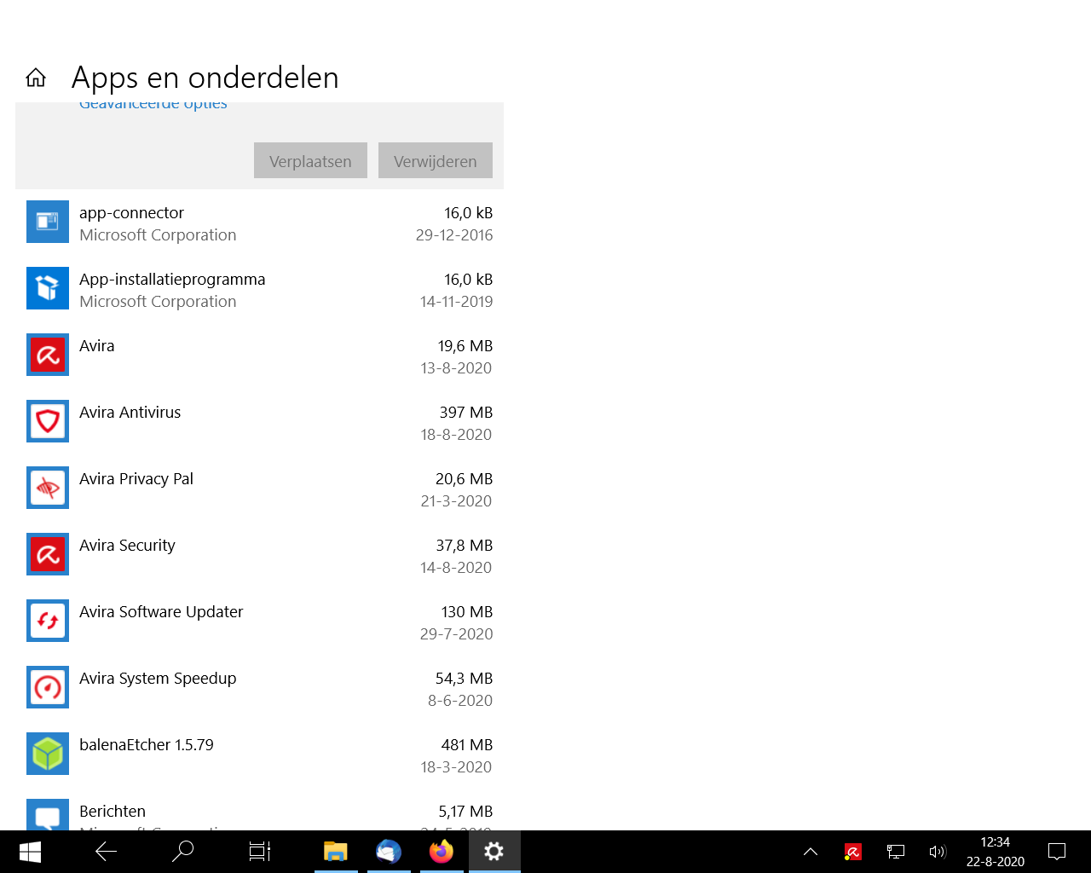
Task: Click the 54,3 MB size value
Action: (465, 679)
